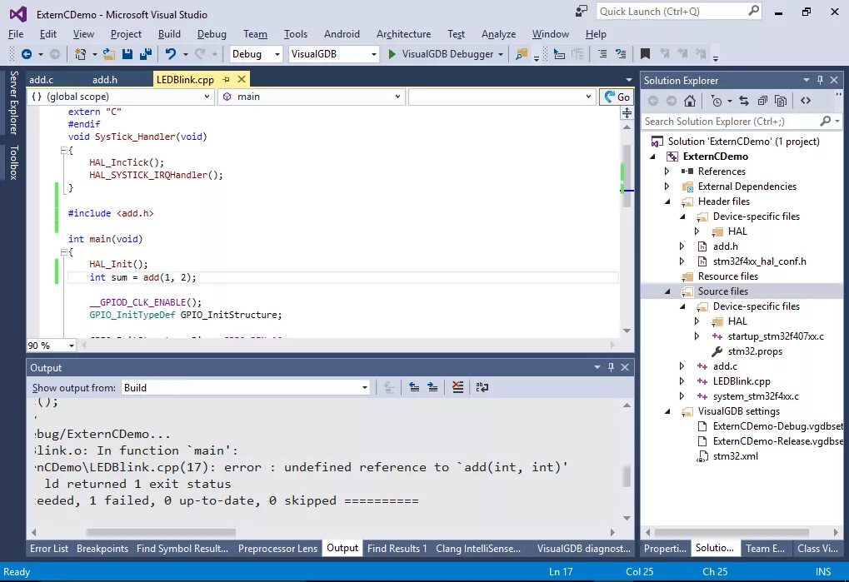The height and width of the screenshot is (582, 849).
Task: Open the global scope dropdown
Action: pos(121,97)
